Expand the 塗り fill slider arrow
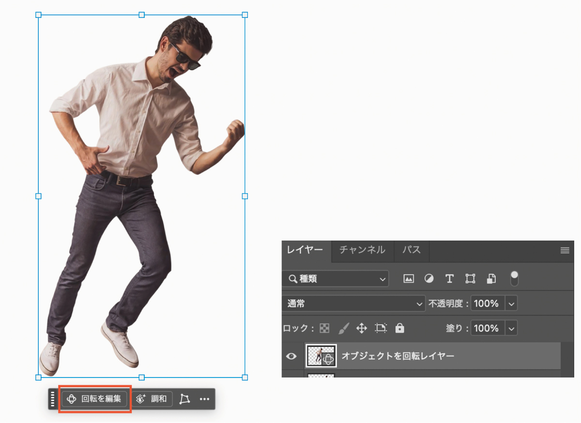 pos(511,328)
